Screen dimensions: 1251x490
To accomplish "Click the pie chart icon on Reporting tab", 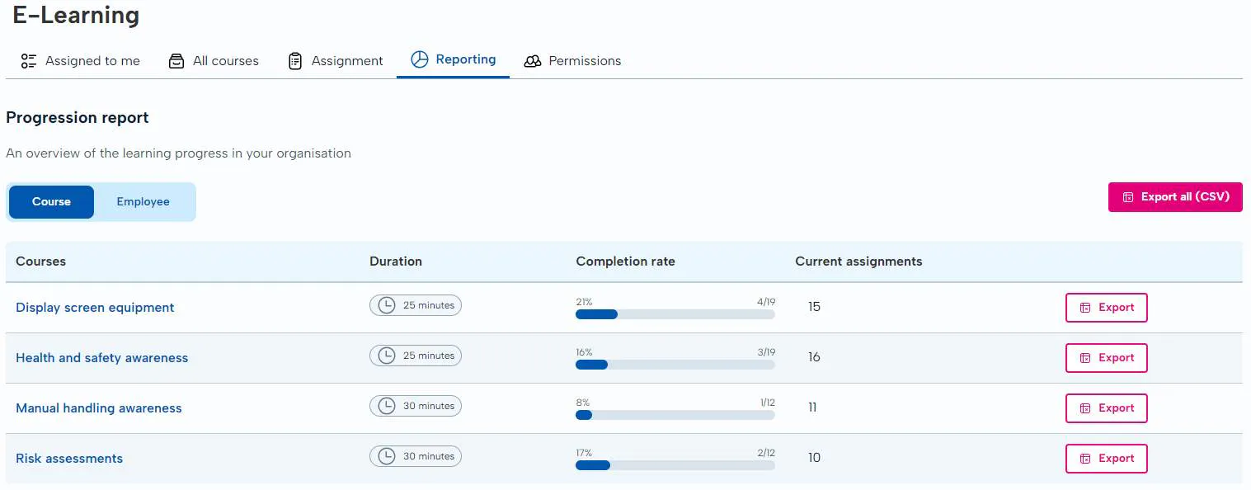I will [420, 59].
